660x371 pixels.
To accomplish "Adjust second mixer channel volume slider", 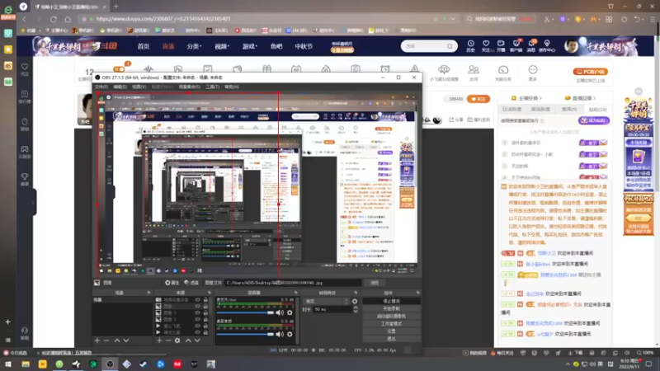I will click(x=245, y=334).
